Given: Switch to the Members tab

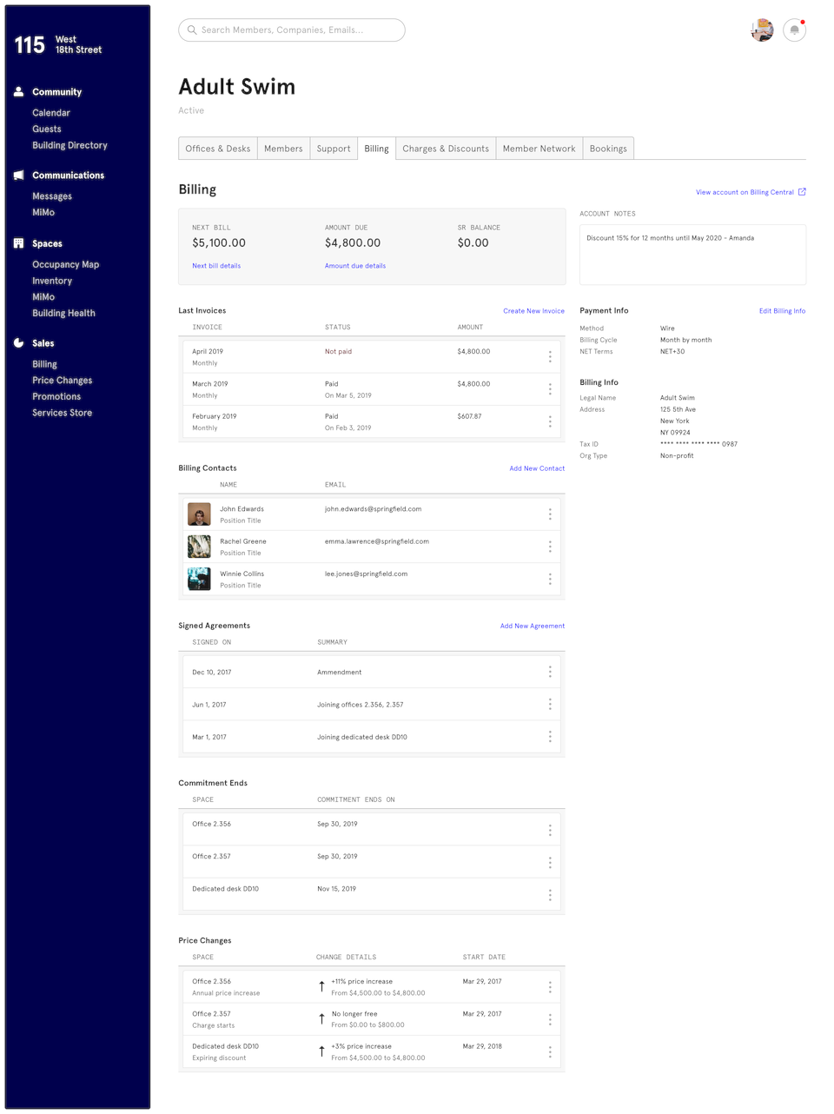Looking at the screenshot, I should point(283,149).
